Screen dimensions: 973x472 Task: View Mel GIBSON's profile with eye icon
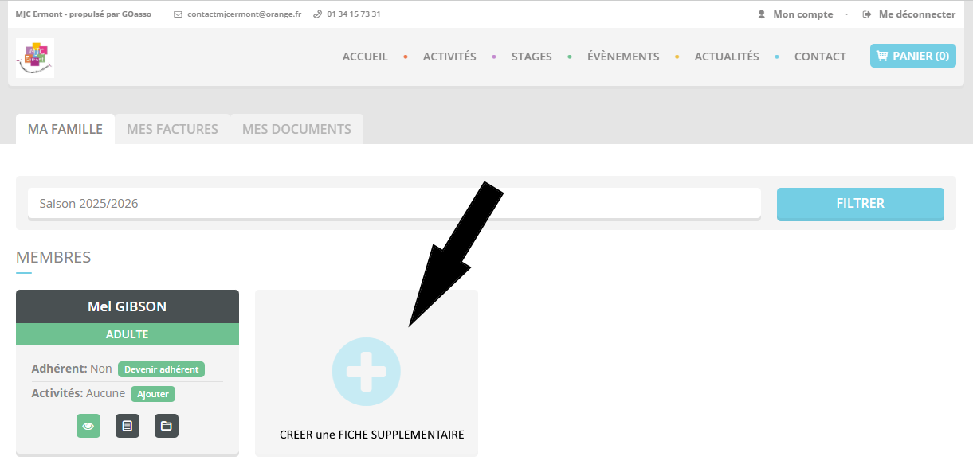tap(88, 426)
